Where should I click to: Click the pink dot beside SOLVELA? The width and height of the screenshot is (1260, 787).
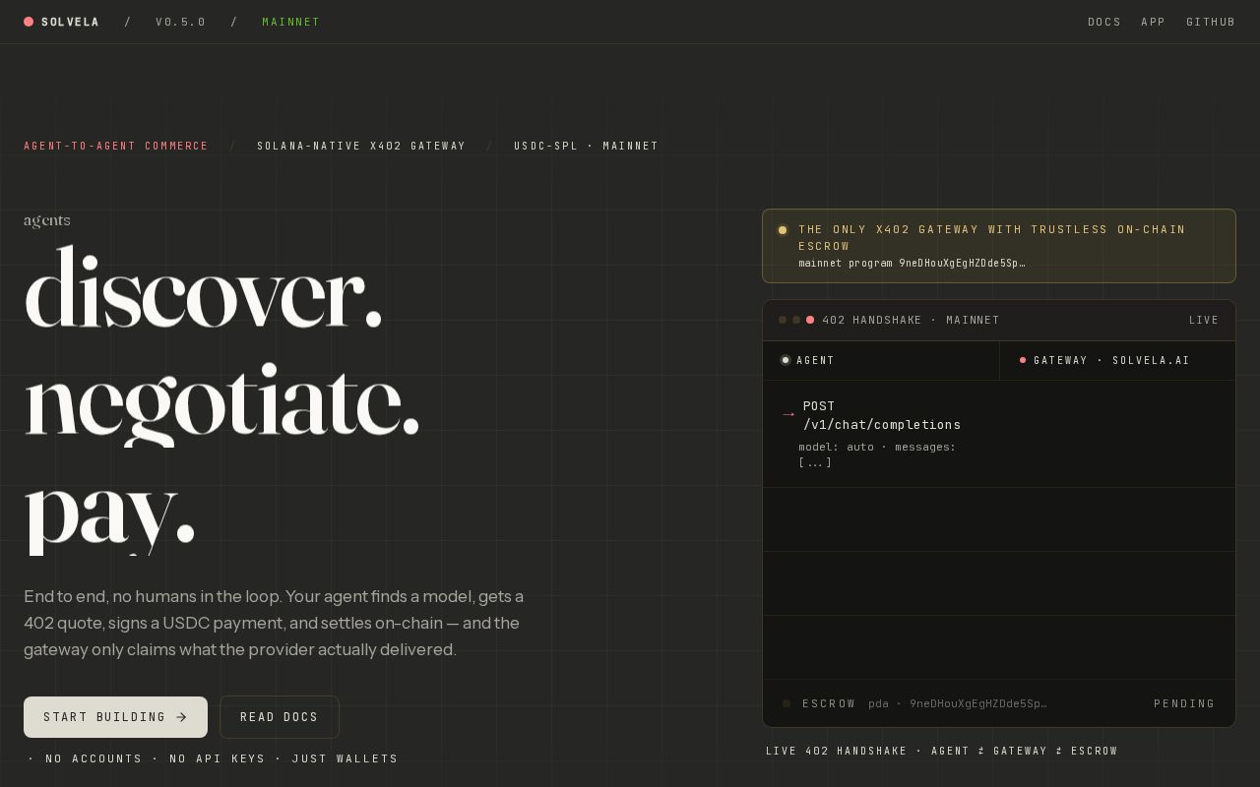[x=29, y=22]
